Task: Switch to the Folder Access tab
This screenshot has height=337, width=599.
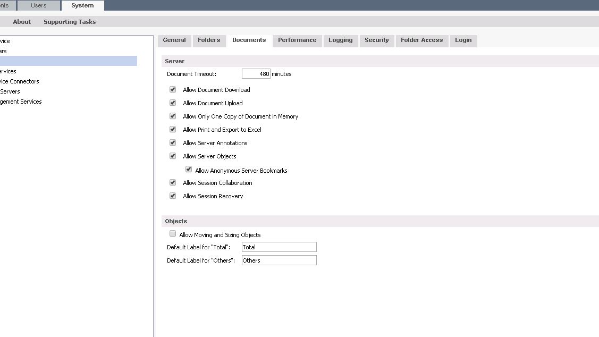Action: tap(421, 40)
